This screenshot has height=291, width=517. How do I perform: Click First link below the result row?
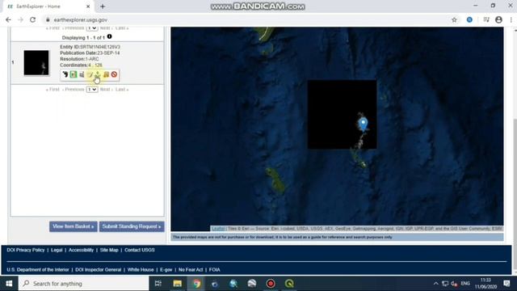(53, 90)
